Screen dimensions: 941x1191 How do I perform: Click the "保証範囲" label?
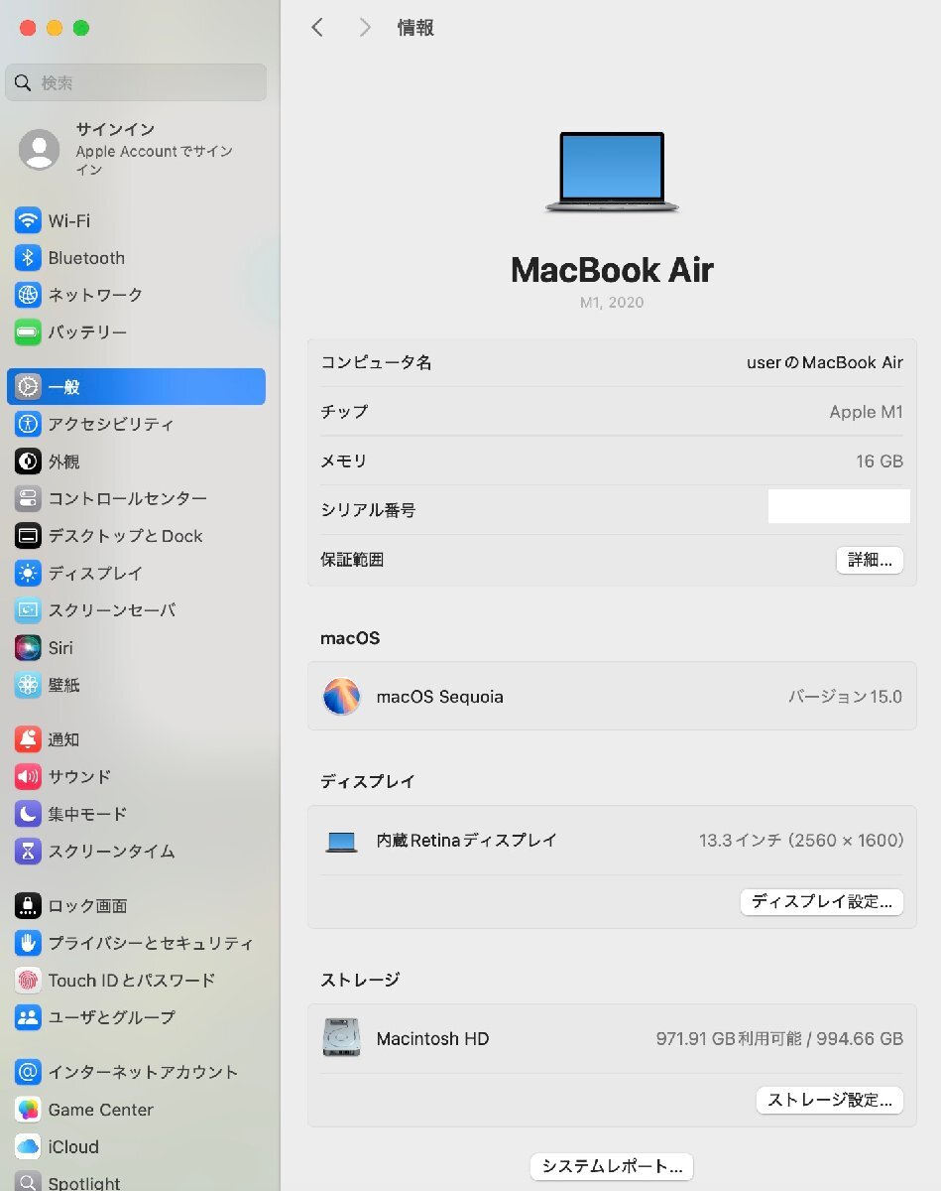(352, 560)
